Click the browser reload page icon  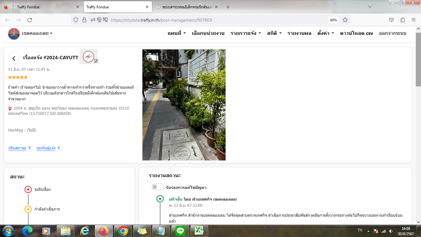30,20
